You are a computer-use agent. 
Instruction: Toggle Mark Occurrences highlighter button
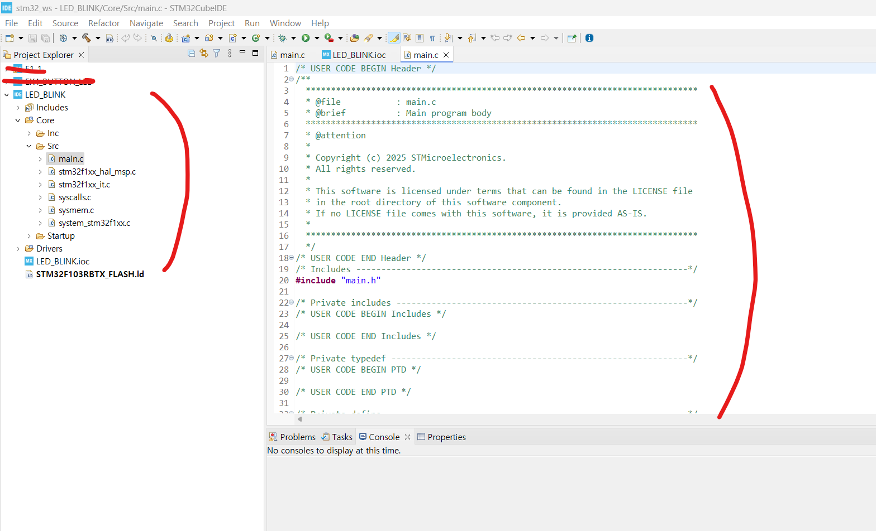pyautogui.click(x=394, y=38)
